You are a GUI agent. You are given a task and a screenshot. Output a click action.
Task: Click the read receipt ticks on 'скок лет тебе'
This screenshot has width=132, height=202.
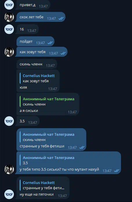pos(61,18)
